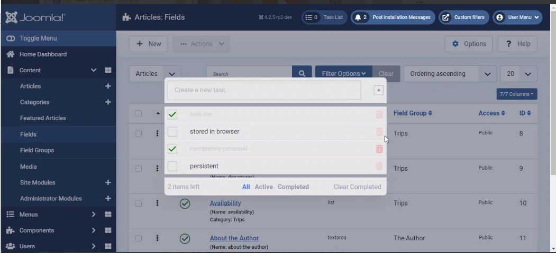Click Components dashboard grid icon

(x=108, y=230)
